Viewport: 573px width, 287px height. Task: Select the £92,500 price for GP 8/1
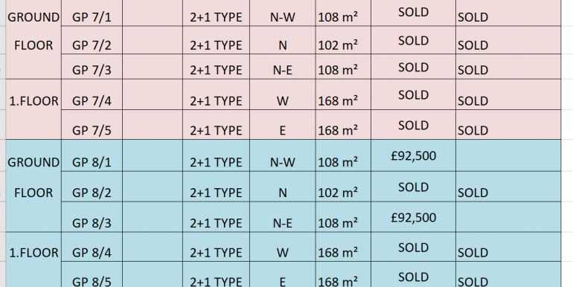pyautogui.click(x=413, y=155)
